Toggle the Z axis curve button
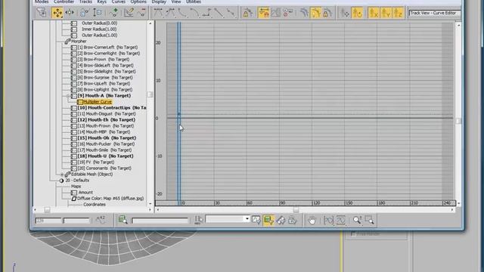 click(x=398, y=13)
